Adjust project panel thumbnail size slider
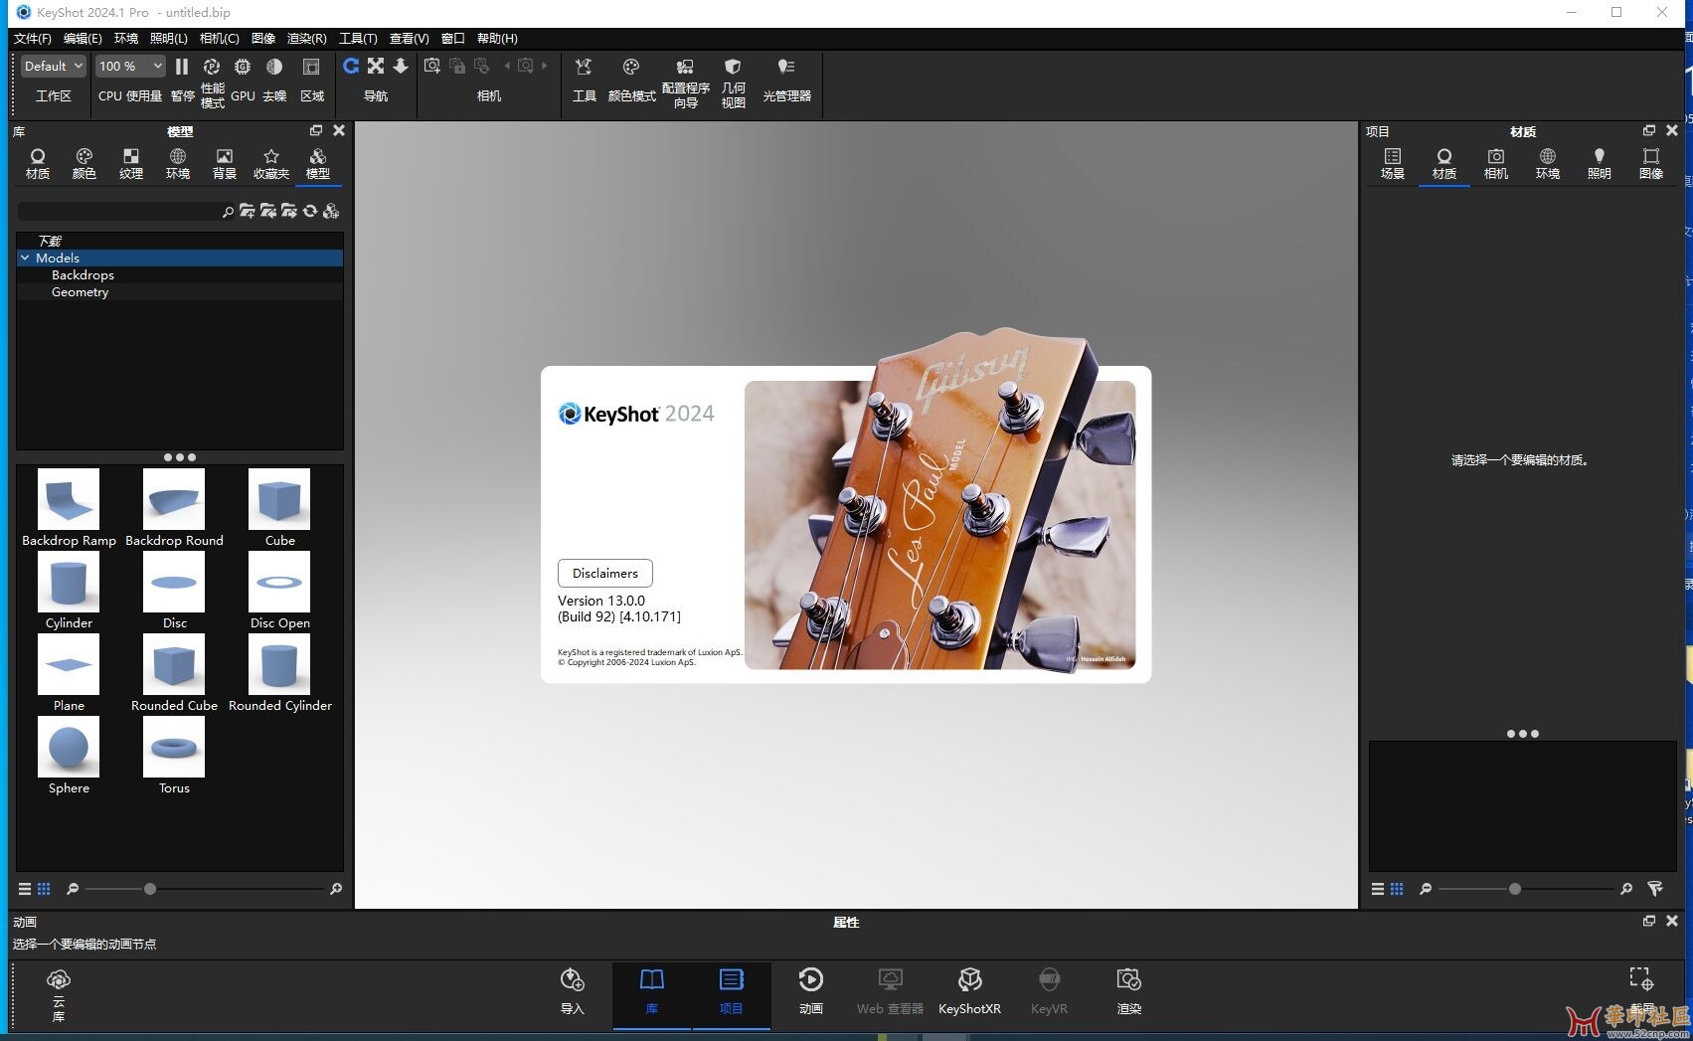This screenshot has width=1693, height=1041. tap(1515, 889)
